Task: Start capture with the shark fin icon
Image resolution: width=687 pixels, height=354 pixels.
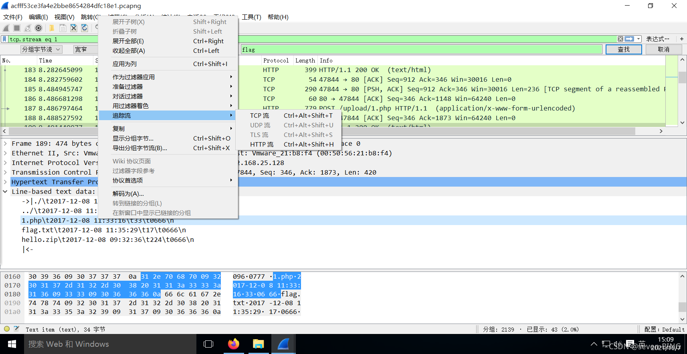Action: (x=6, y=28)
